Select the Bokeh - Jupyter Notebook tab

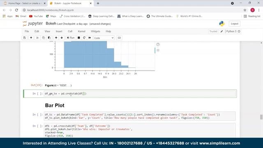pyautogui.click(x=68, y=3)
